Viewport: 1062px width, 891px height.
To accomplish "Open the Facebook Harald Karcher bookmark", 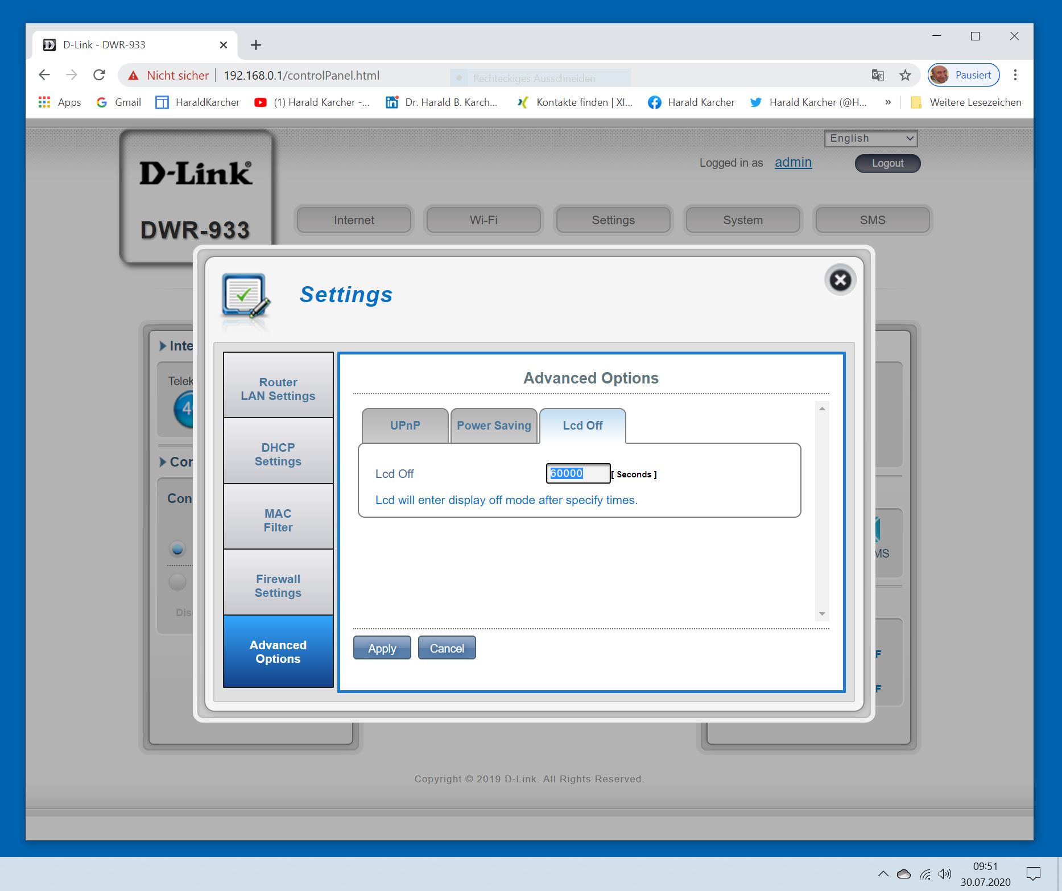I will (691, 102).
